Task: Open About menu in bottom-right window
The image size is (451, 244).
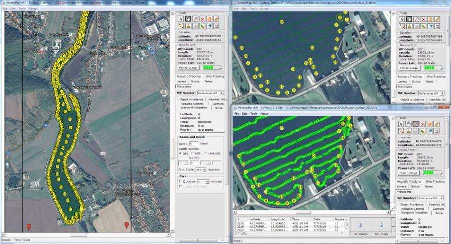Action: pos(264,114)
